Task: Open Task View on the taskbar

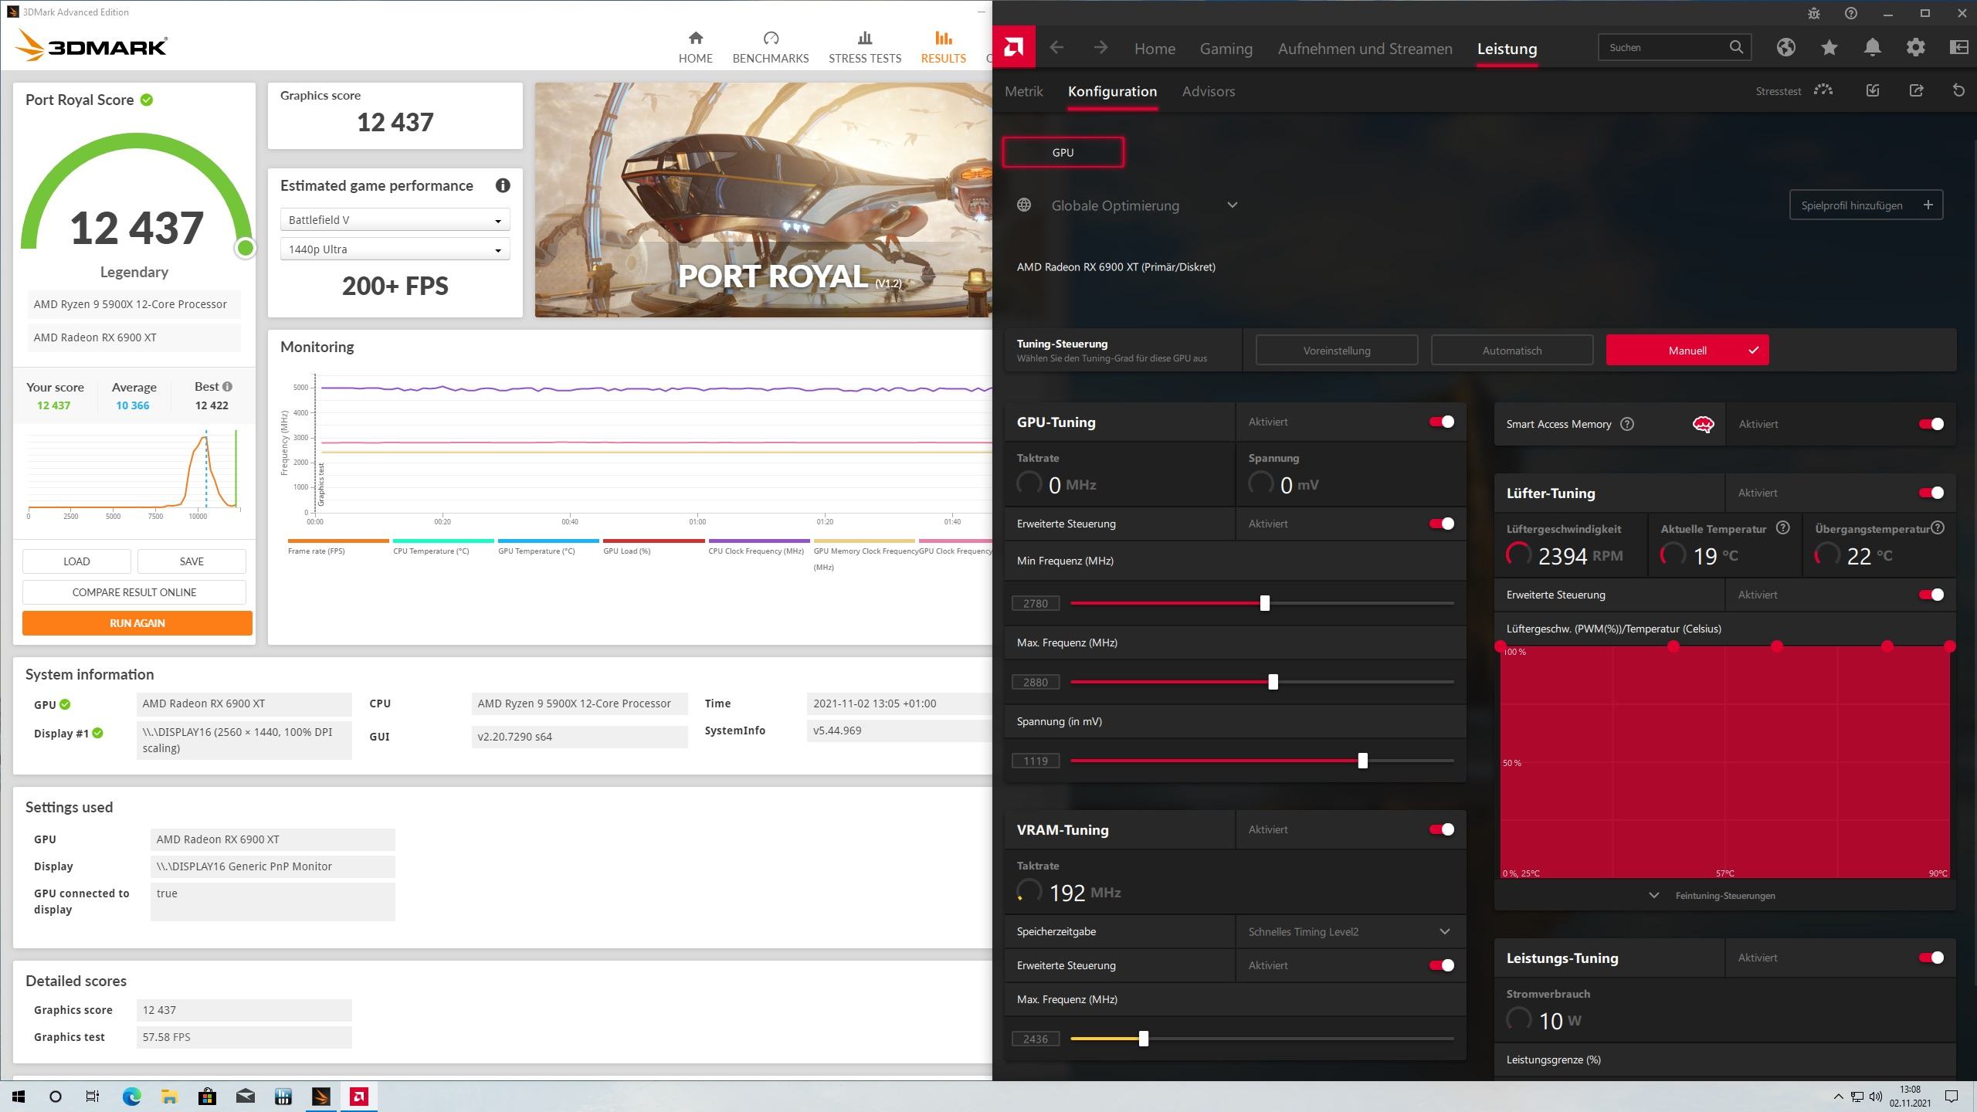Action: click(x=92, y=1097)
